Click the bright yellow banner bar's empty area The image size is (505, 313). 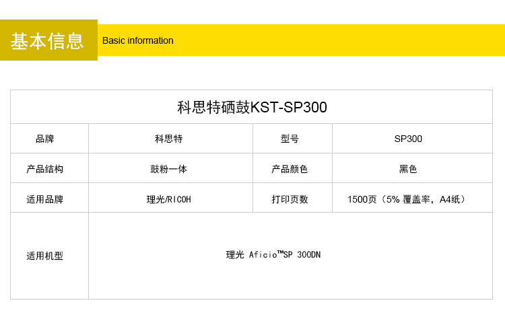coord(337,40)
